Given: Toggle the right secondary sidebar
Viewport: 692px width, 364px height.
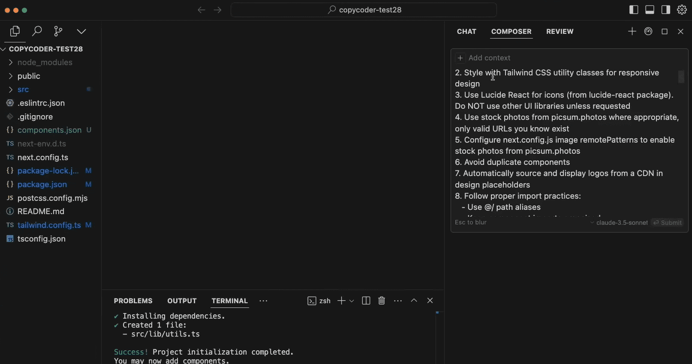Looking at the screenshot, I should pos(665,10).
